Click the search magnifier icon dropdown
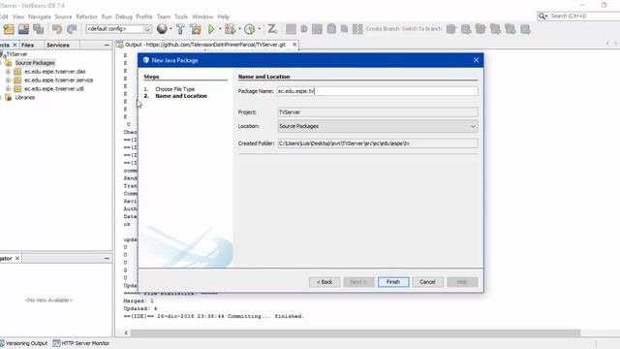 click(x=542, y=16)
